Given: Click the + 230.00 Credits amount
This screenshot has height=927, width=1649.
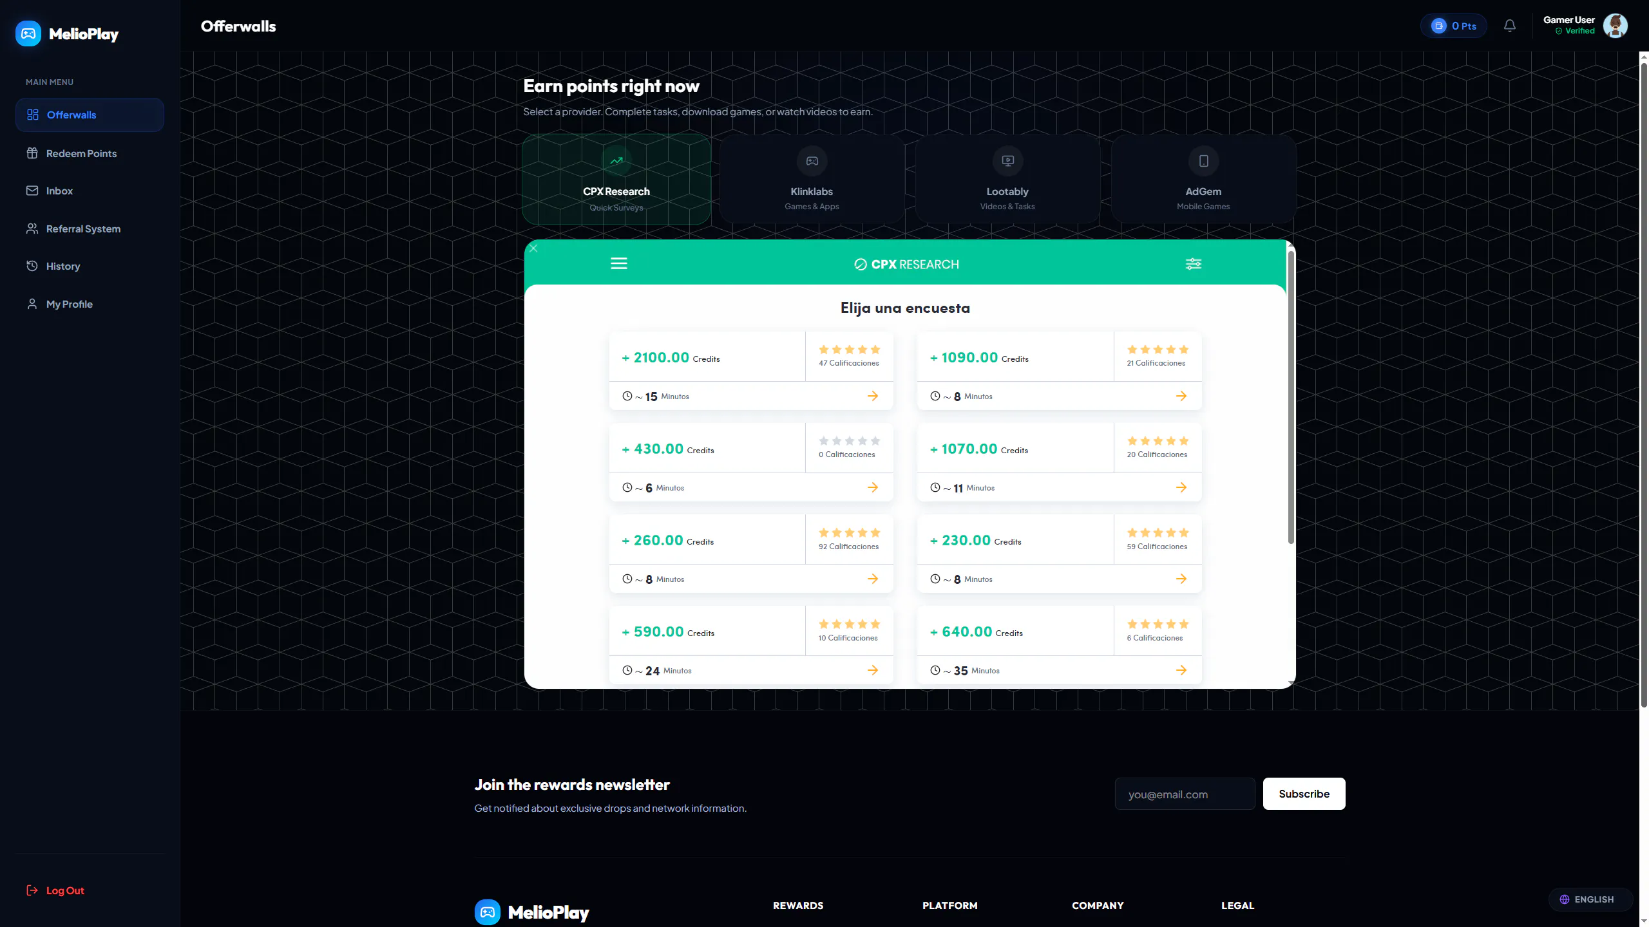Looking at the screenshot, I should [975, 541].
